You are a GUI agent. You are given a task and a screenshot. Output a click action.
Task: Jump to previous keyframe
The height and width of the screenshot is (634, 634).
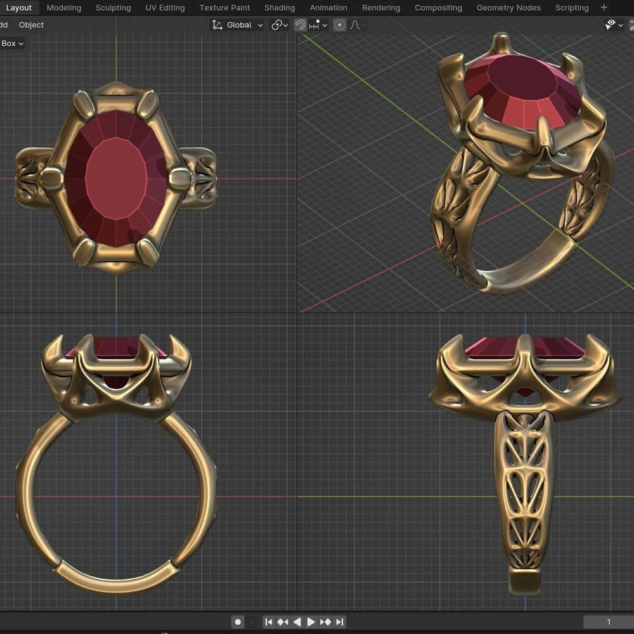point(283,622)
